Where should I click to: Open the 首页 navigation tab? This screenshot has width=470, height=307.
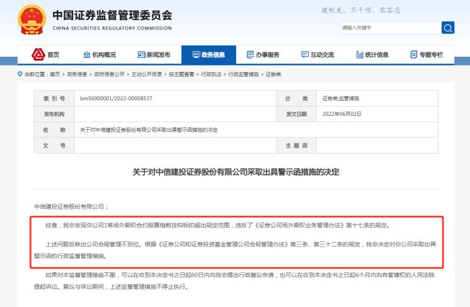click(x=45, y=55)
